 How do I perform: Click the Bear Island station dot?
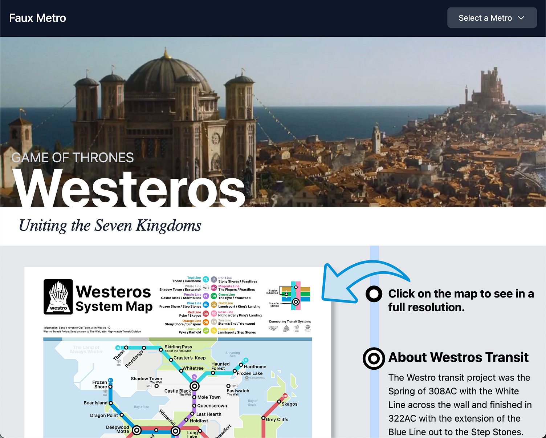(111, 403)
